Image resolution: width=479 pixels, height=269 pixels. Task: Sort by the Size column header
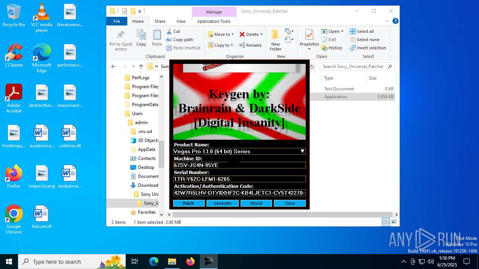[x=381, y=78]
